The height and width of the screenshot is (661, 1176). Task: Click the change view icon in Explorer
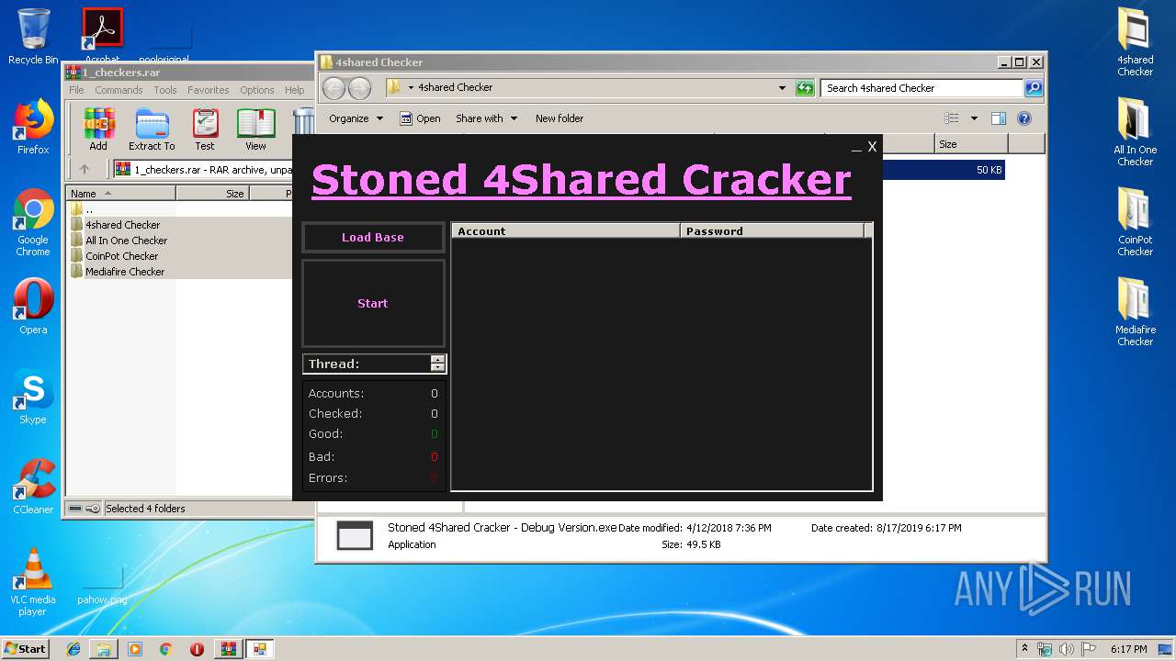(952, 118)
